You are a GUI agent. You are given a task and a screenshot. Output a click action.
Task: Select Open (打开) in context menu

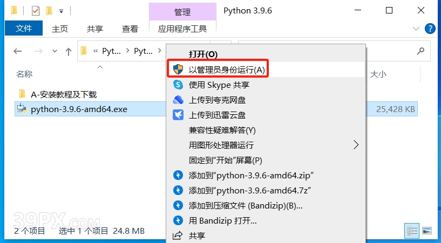coord(203,54)
